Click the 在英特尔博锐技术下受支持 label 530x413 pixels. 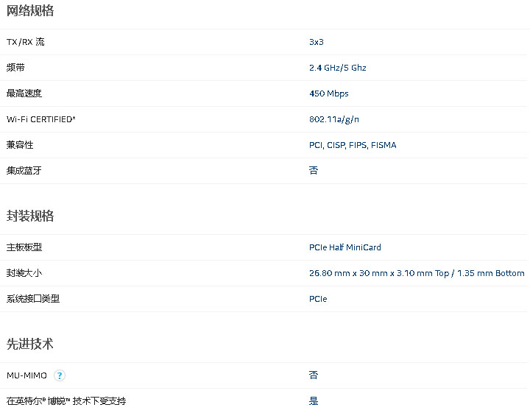click(x=66, y=401)
